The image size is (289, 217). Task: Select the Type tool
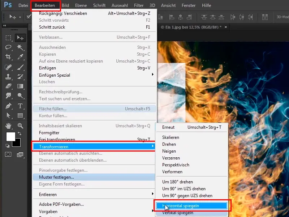pos(20,106)
